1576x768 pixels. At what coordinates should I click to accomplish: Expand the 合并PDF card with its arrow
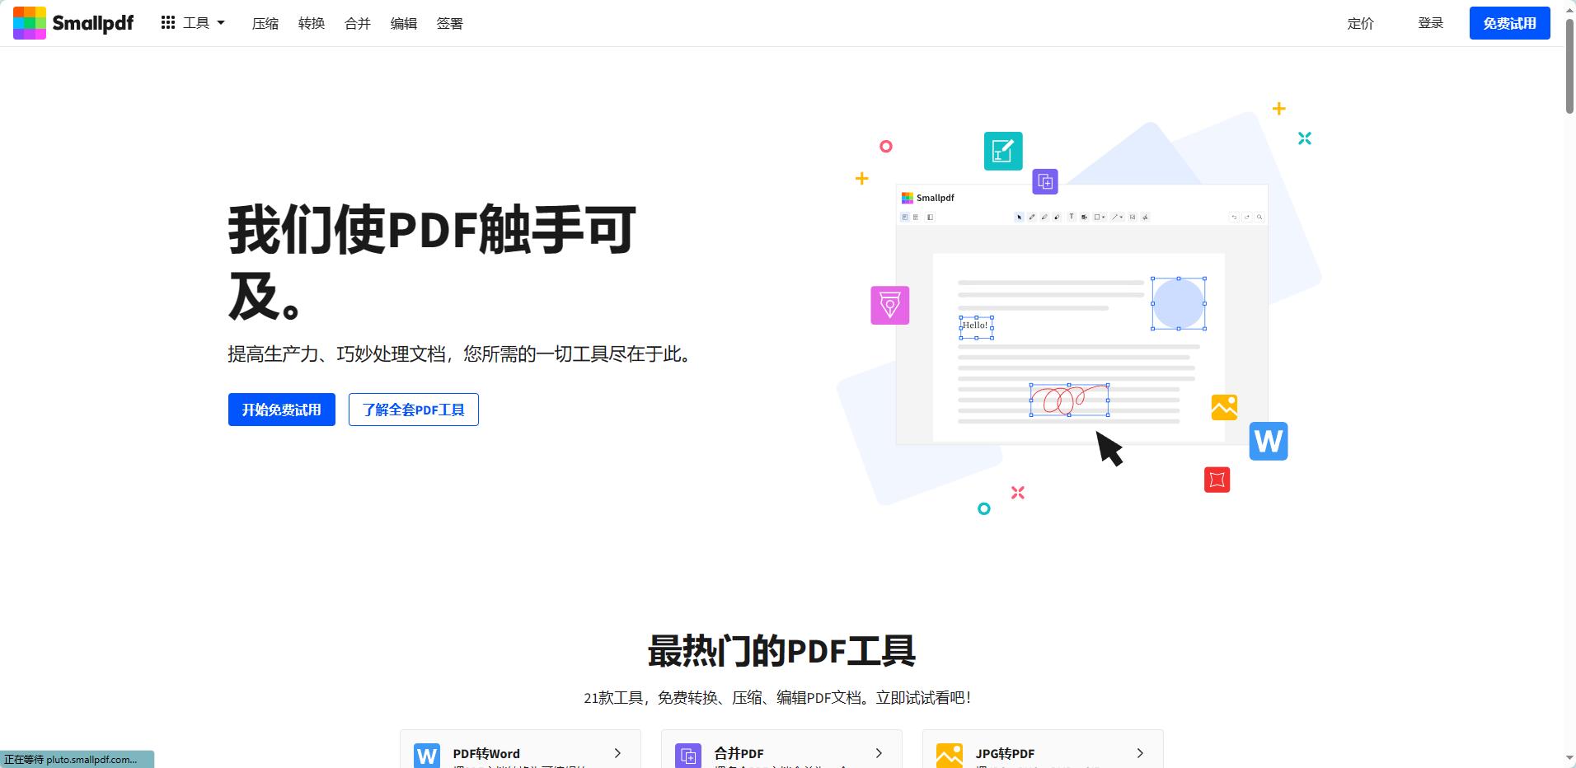point(876,752)
